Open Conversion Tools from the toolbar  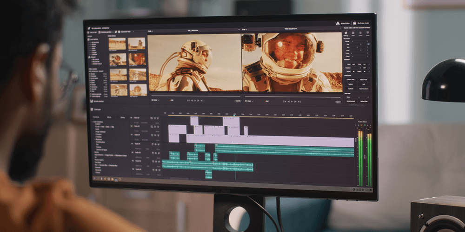coord(125,32)
